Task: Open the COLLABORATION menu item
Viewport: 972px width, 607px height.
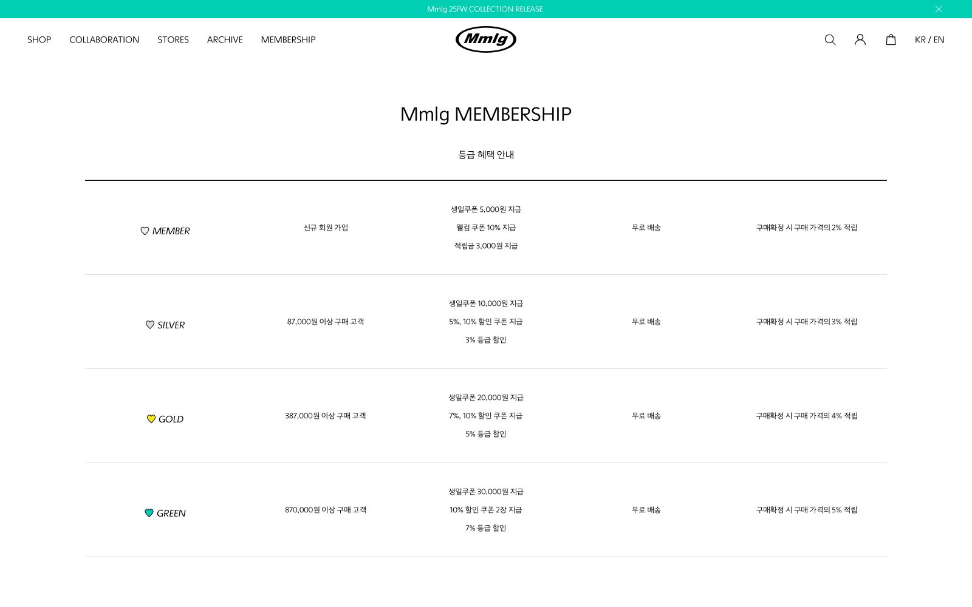Action: coord(104,39)
